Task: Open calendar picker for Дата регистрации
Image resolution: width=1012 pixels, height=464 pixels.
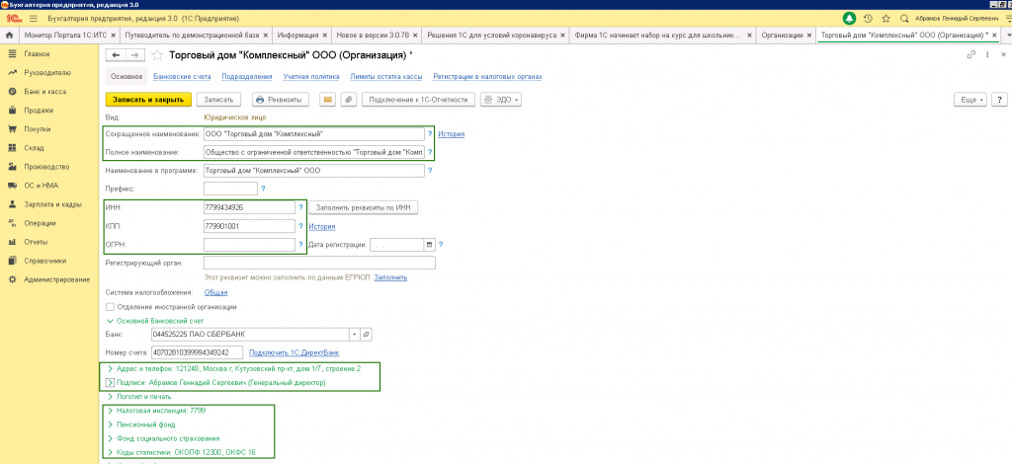Action: pos(429,244)
